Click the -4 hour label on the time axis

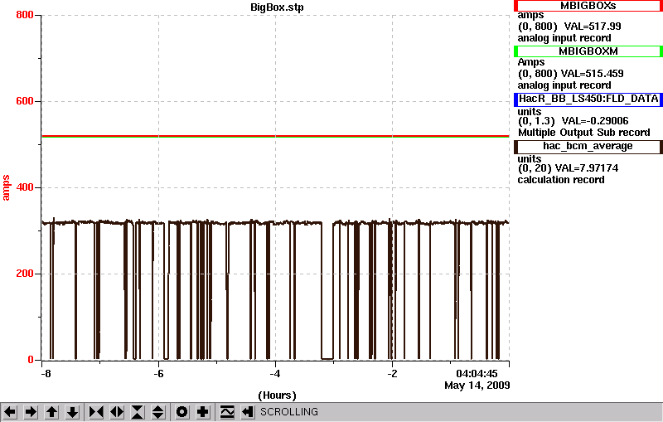(x=275, y=374)
